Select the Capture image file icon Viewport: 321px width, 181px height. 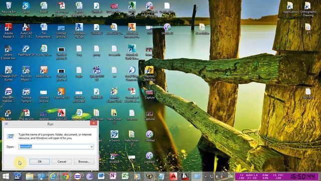149,94
